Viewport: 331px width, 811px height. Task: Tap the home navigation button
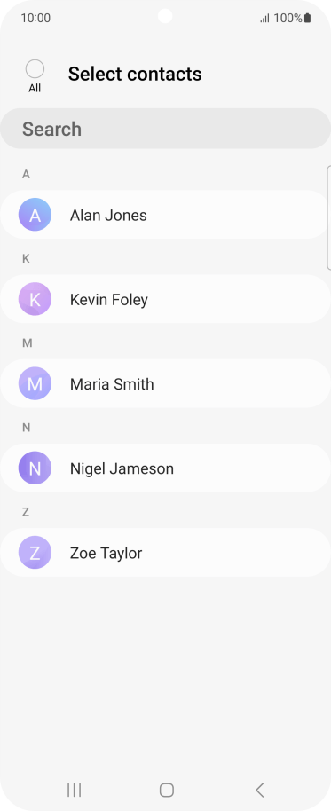pos(167,790)
